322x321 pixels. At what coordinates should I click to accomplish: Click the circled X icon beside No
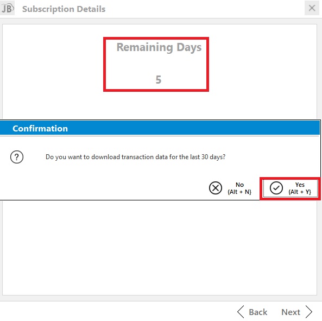click(x=216, y=188)
